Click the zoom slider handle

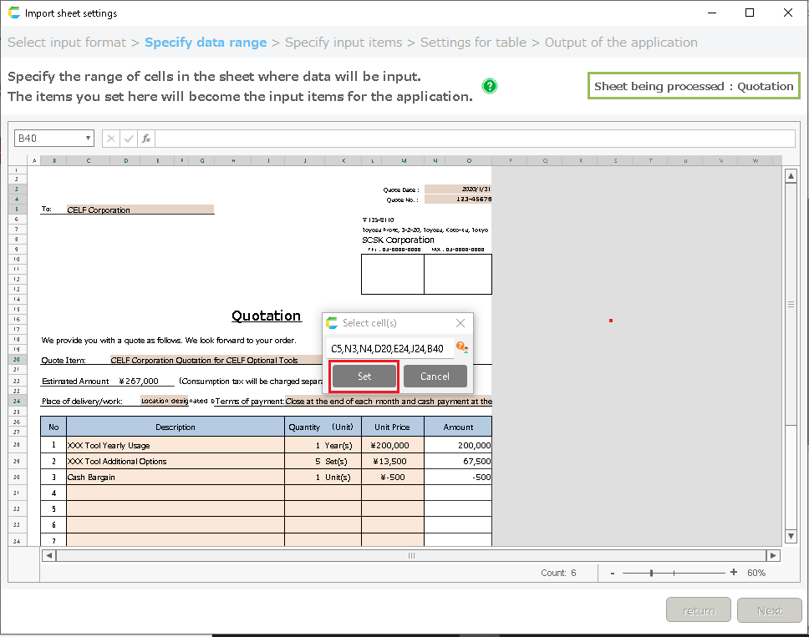(x=652, y=573)
